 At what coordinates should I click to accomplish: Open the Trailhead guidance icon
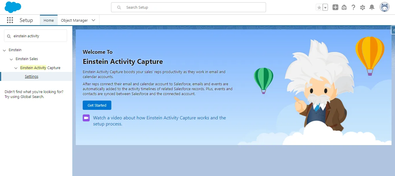344,8
